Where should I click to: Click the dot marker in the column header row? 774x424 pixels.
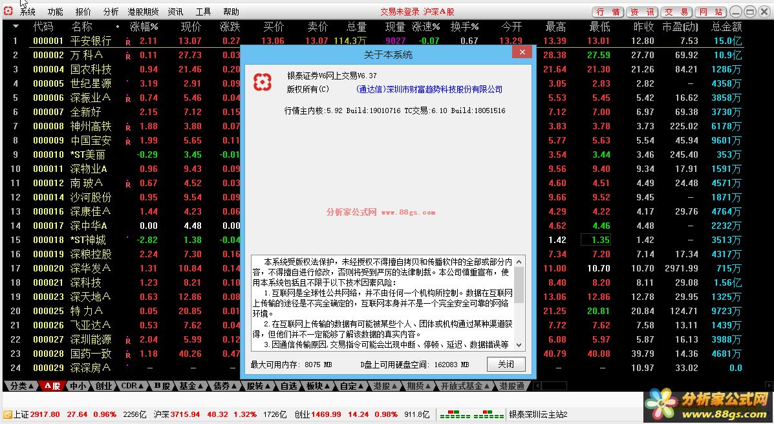pos(118,26)
